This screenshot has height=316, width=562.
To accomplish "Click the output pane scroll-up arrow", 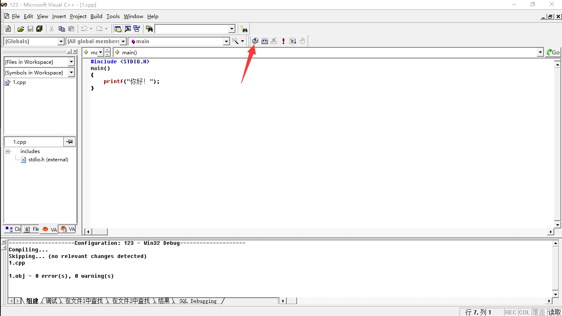I will [x=555, y=244].
